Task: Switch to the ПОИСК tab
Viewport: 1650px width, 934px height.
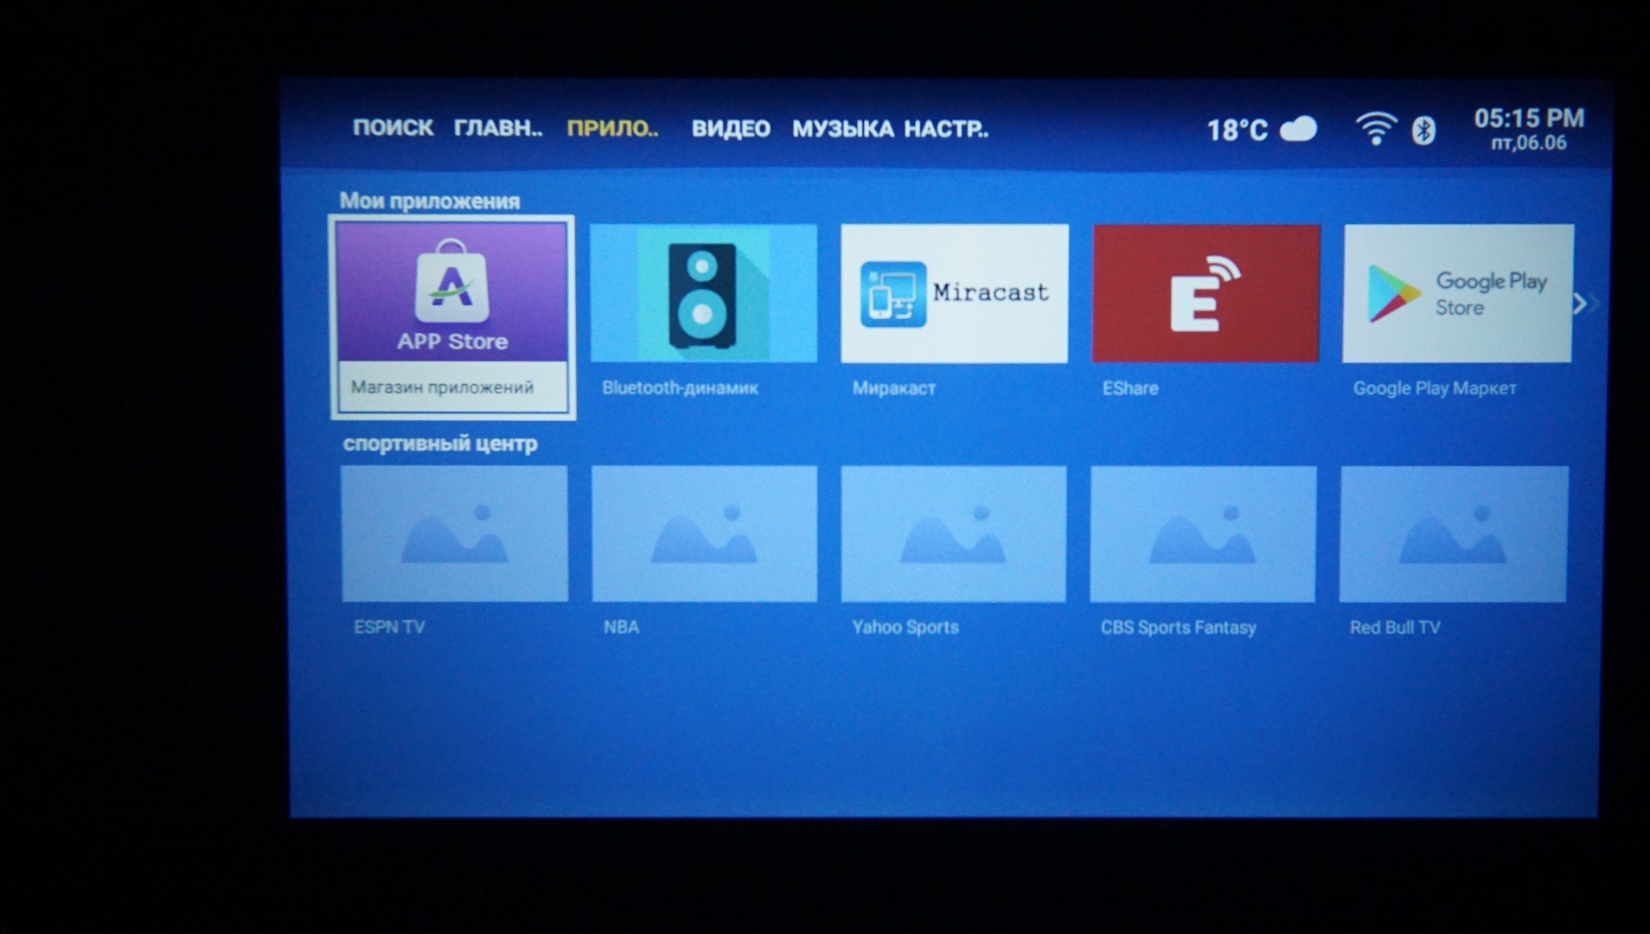Action: point(393,128)
